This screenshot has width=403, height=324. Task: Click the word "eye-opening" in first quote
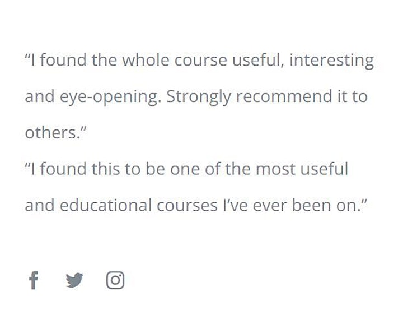click(x=111, y=98)
